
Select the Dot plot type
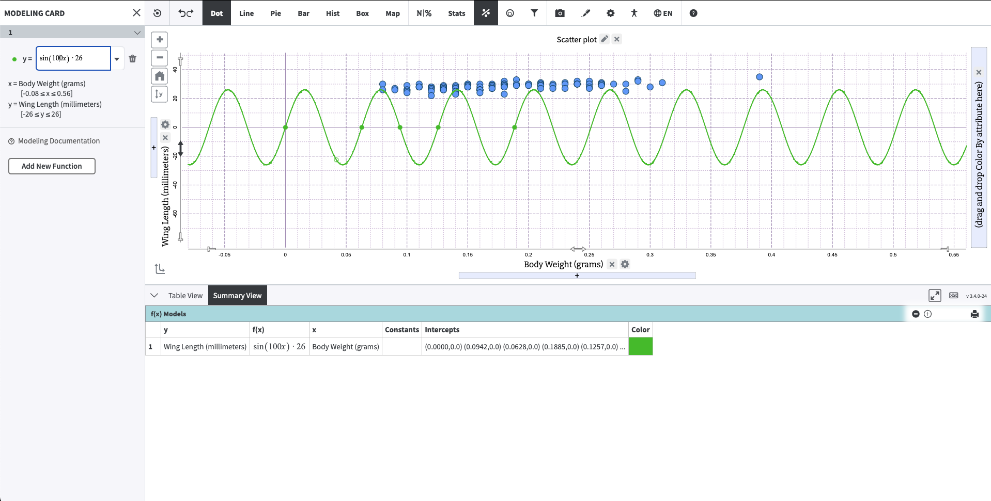click(x=216, y=13)
